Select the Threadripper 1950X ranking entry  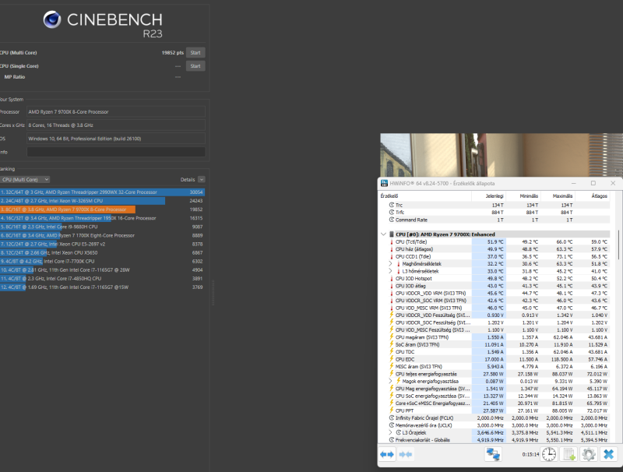coord(103,218)
